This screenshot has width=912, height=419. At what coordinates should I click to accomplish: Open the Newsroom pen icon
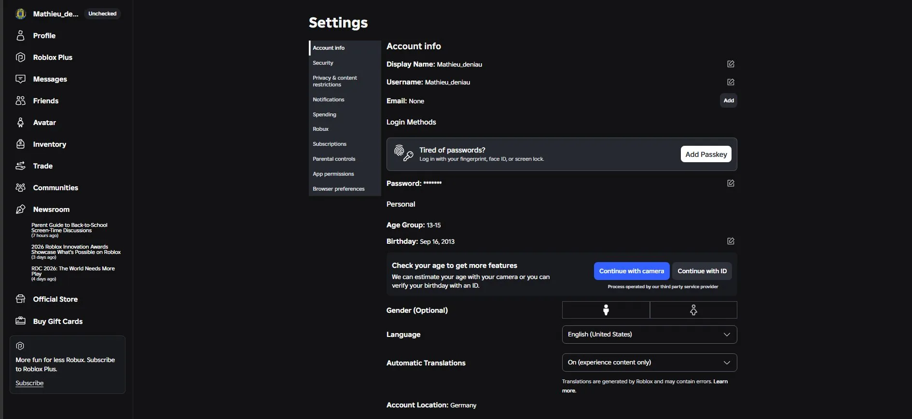point(20,209)
